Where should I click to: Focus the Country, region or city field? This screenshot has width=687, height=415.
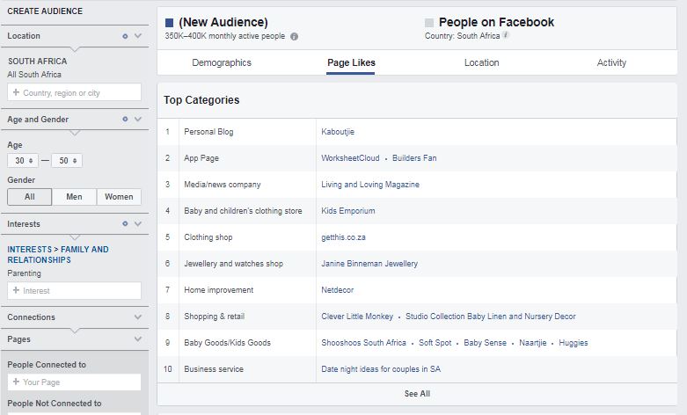(x=74, y=92)
